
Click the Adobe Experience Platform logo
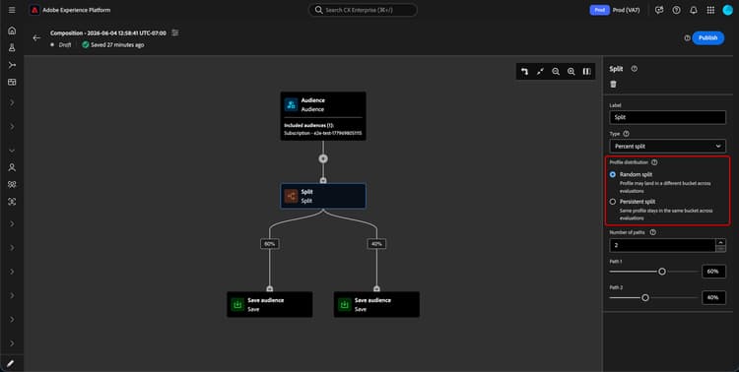[x=34, y=10]
